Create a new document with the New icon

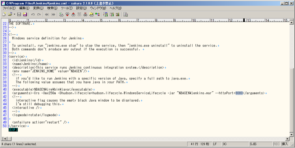4,14
